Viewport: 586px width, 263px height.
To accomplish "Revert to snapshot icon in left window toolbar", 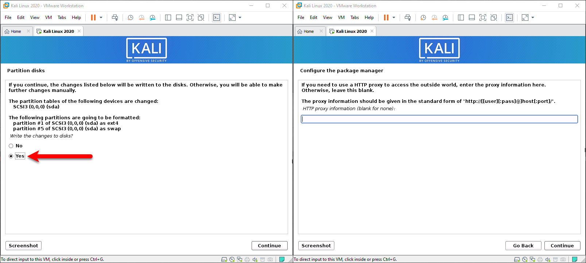I will pos(141,18).
